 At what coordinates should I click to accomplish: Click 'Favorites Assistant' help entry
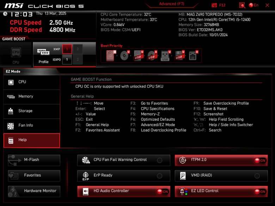(x=103, y=130)
